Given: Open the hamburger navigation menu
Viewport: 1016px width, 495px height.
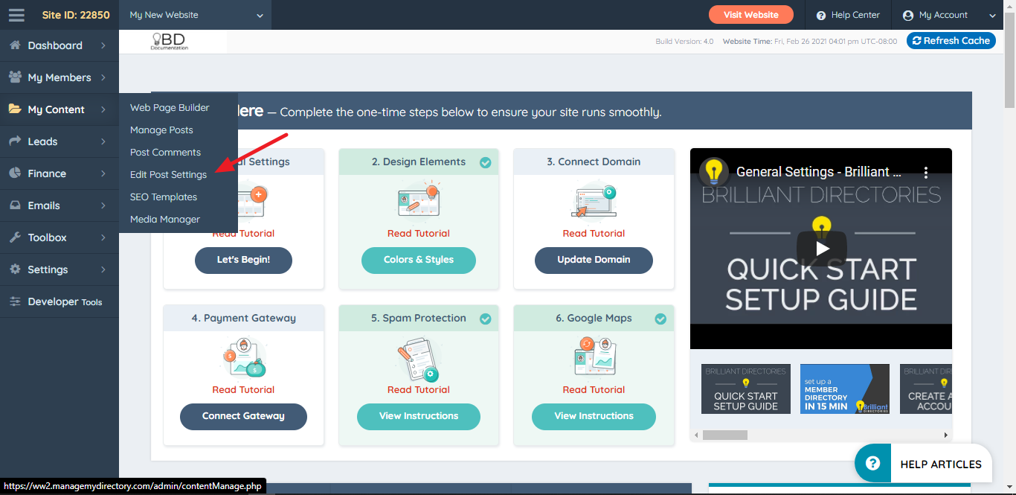Looking at the screenshot, I should click(x=16, y=14).
